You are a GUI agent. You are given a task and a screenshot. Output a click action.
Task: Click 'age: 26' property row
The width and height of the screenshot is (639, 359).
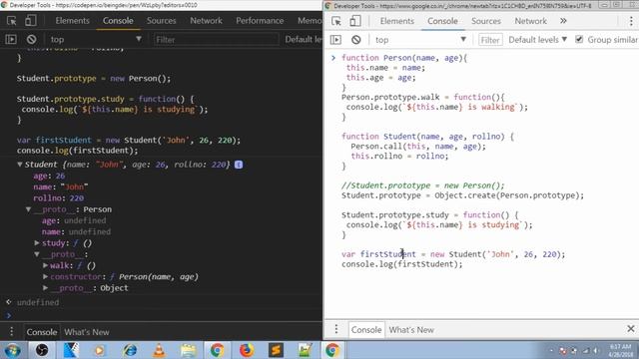point(49,176)
